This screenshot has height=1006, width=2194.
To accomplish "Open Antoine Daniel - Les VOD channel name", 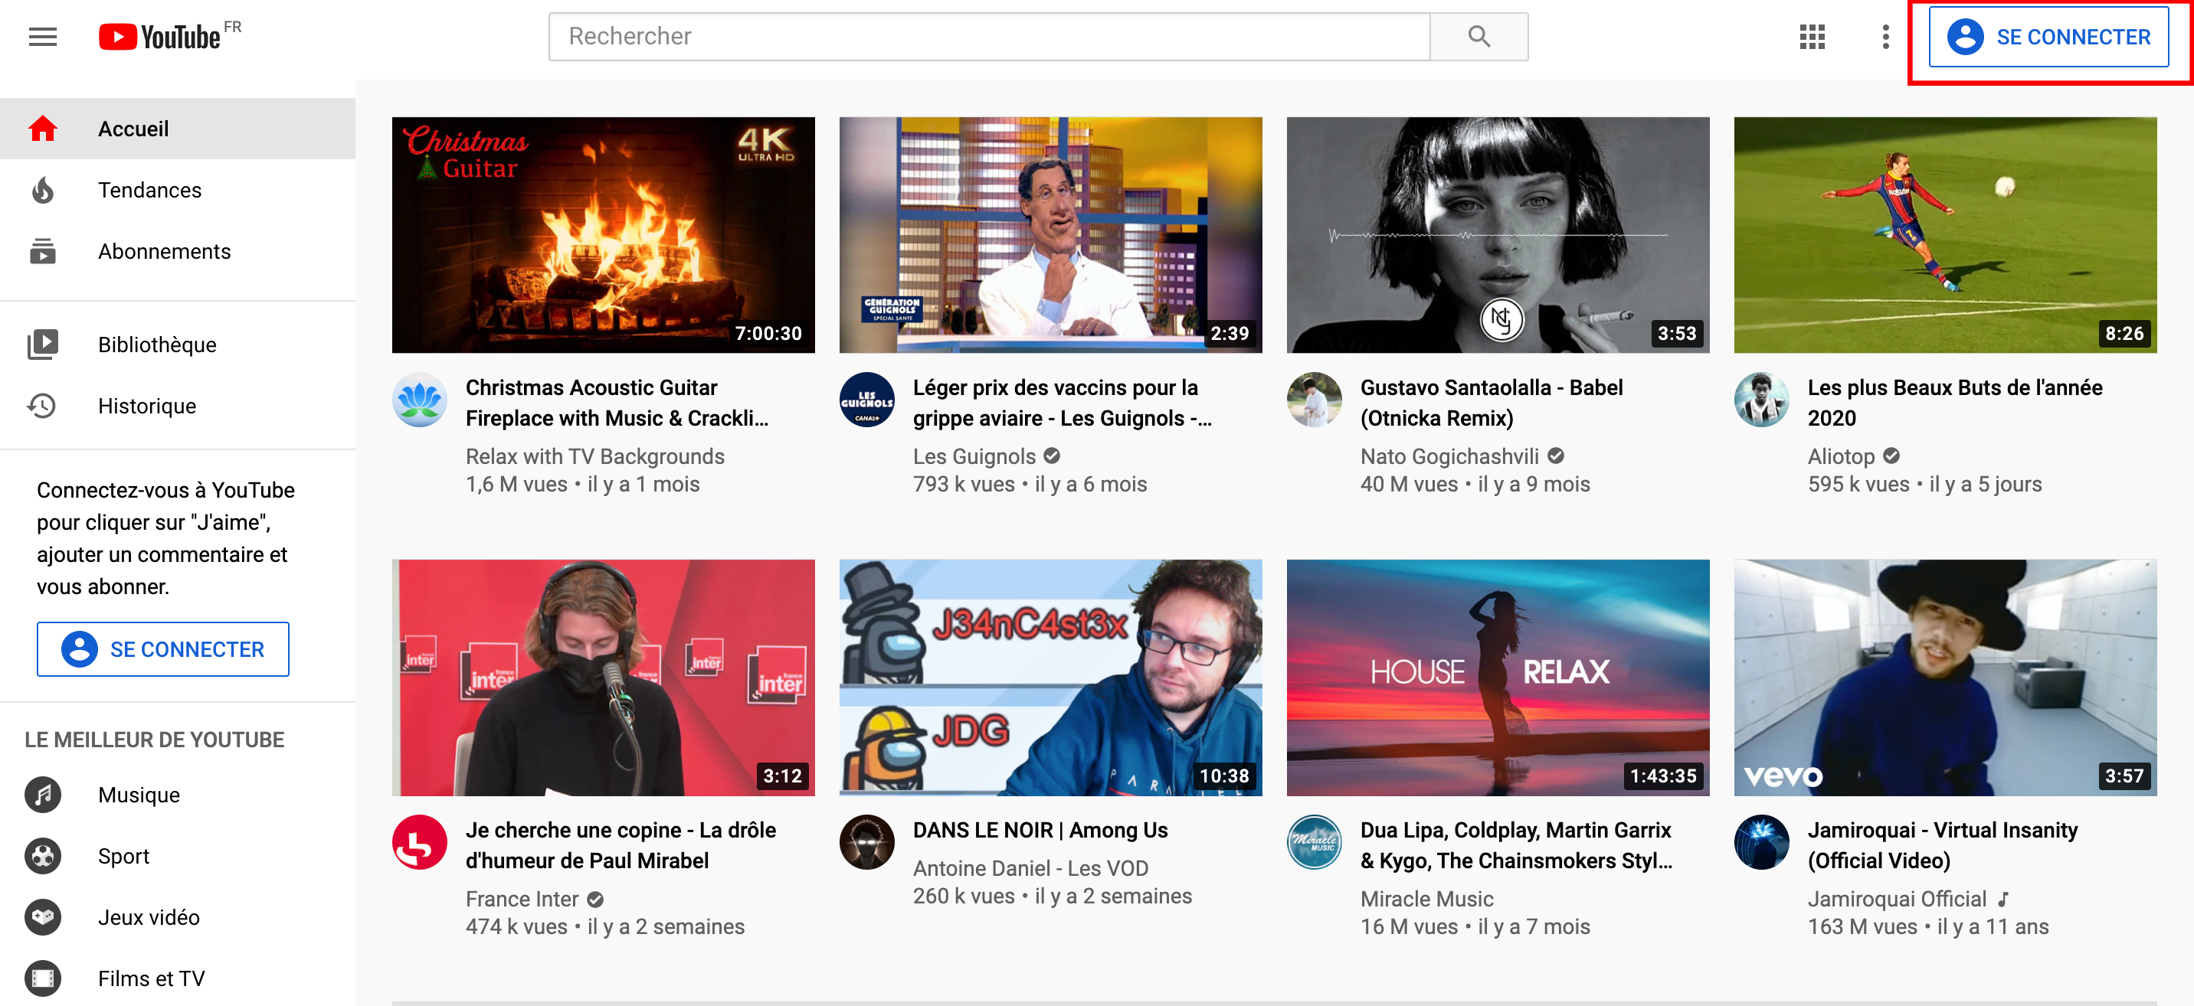I will [1030, 868].
